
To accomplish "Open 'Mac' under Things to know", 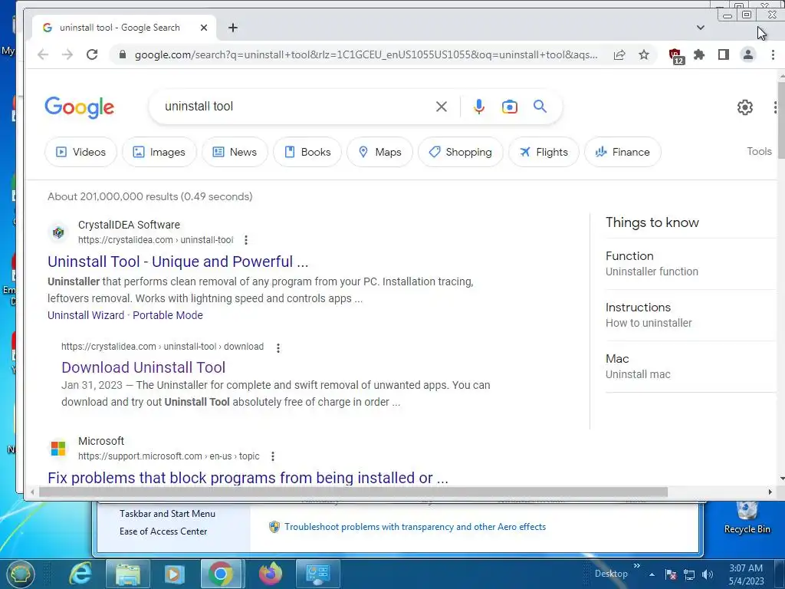I will (617, 359).
